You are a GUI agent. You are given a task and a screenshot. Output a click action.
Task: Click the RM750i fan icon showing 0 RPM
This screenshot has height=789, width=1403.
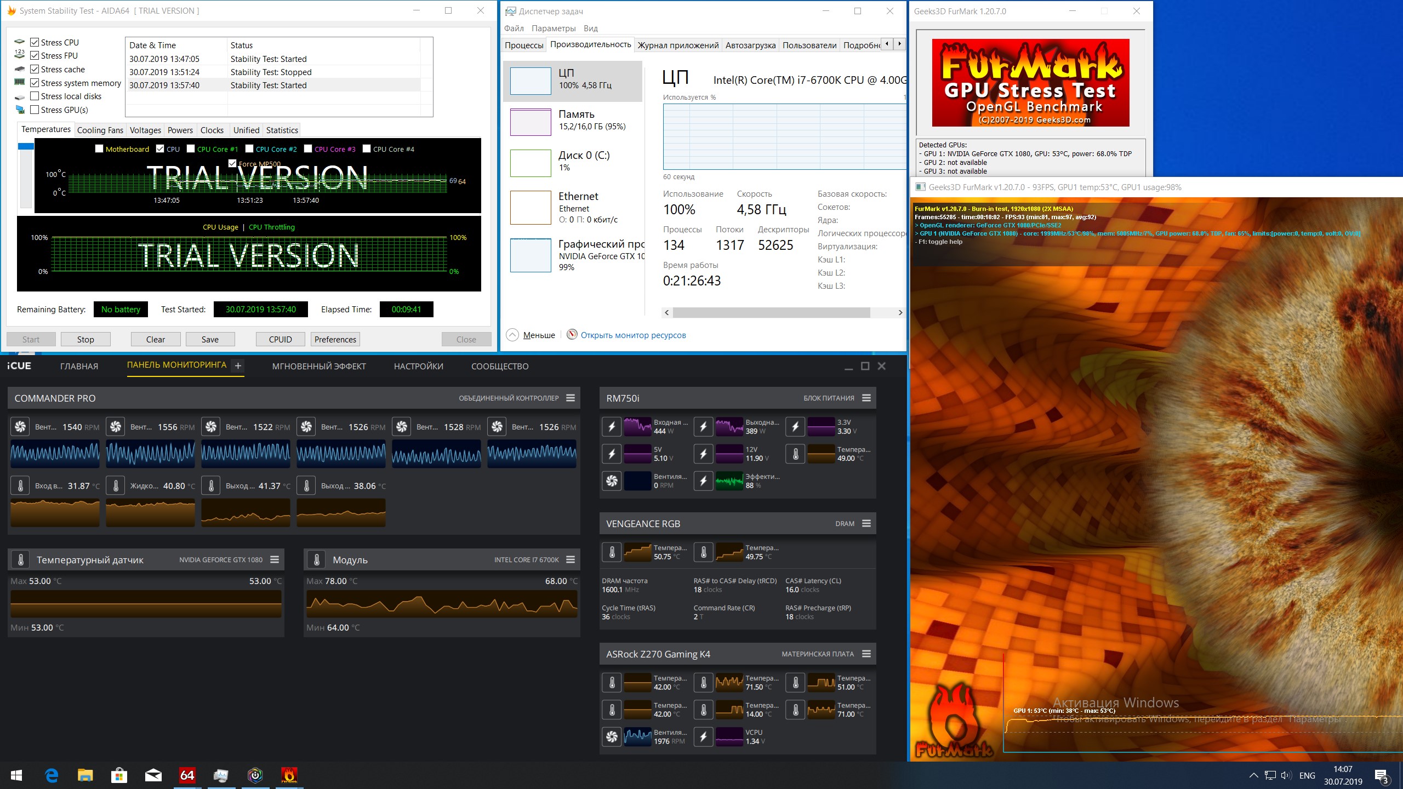pyautogui.click(x=612, y=481)
